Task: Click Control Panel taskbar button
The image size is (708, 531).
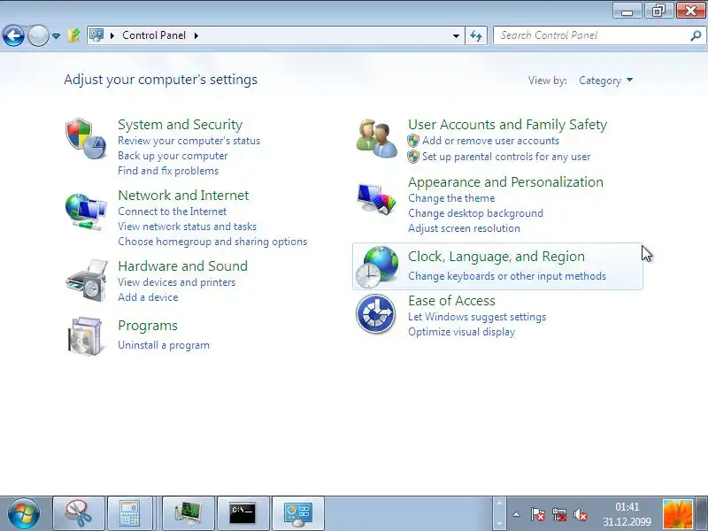Action: (298, 513)
